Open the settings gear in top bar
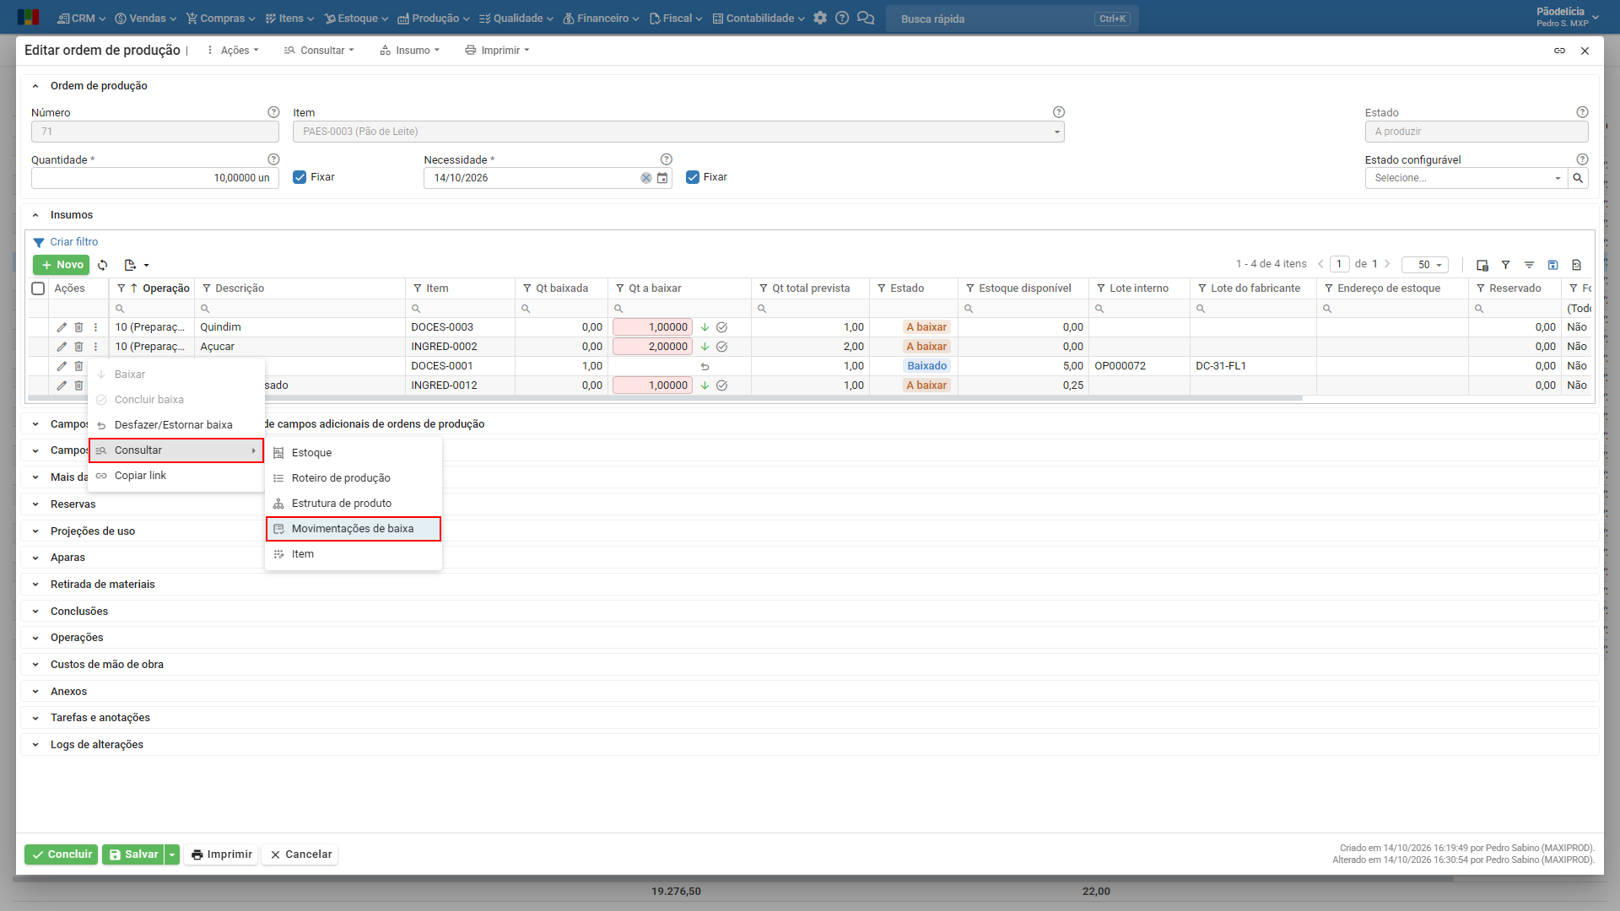 [x=820, y=18]
